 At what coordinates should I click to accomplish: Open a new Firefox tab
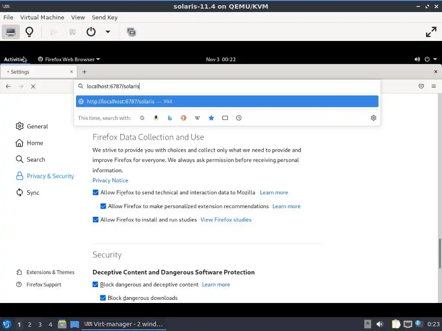tap(84, 72)
